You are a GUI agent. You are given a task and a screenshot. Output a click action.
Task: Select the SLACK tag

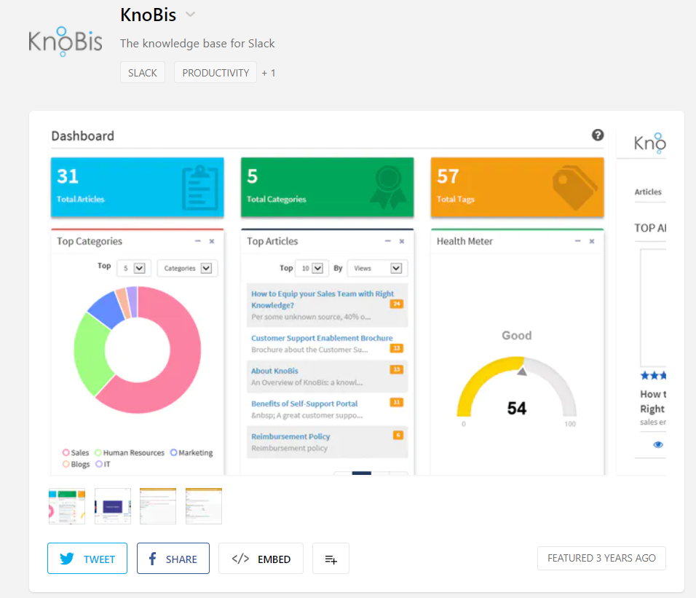click(143, 73)
